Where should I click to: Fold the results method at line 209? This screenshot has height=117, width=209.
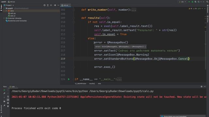pos(74,18)
